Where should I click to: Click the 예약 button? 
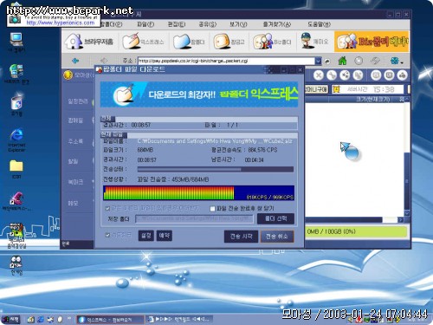pos(164,236)
